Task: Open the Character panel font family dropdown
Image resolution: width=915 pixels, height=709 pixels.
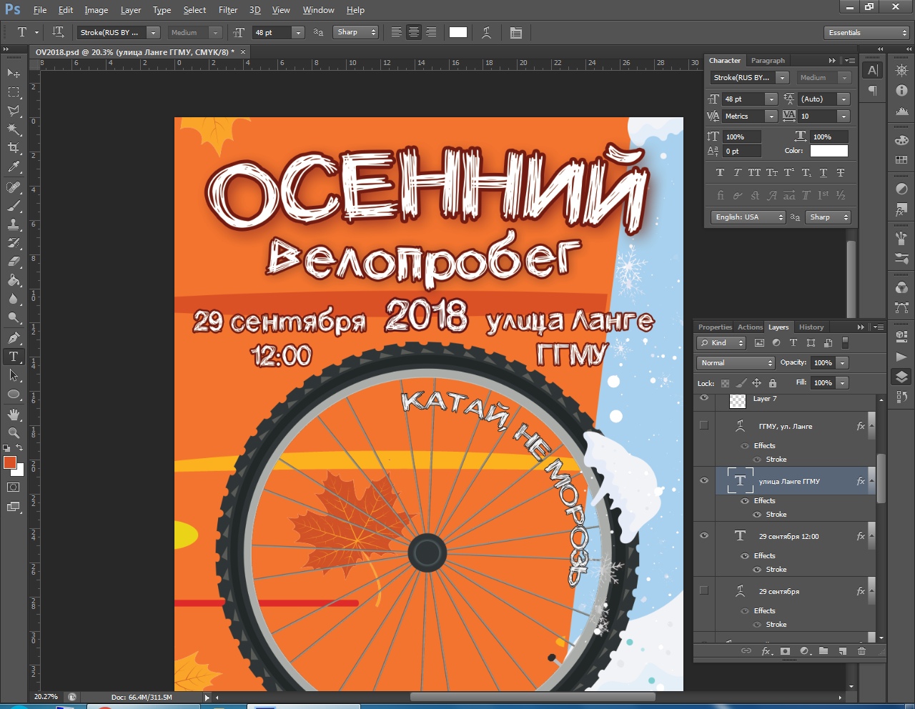Action: coord(783,77)
